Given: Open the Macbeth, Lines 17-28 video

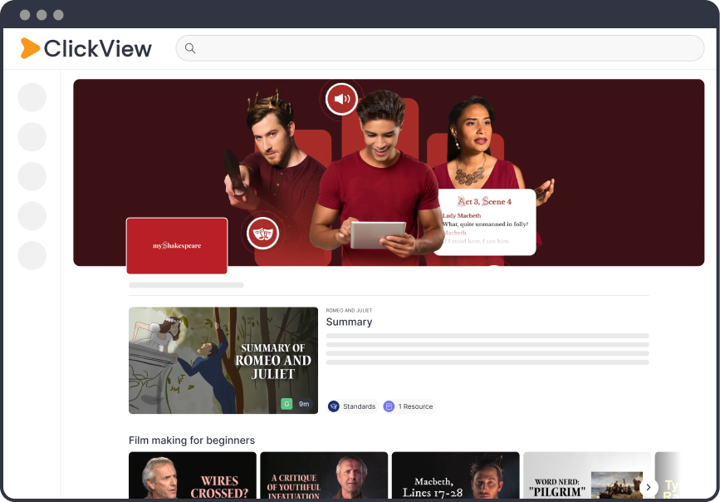Looking at the screenshot, I should [x=456, y=475].
